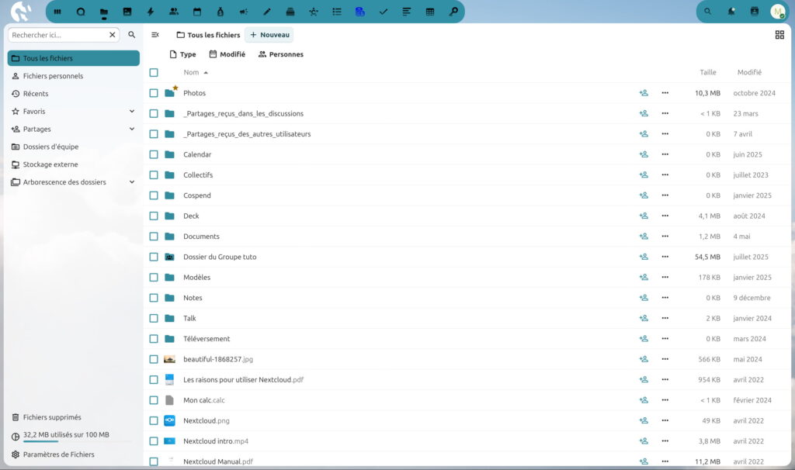Viewport: 795px width, 470px height.
Task: Clear the sidebar search field with X
Action: 112,35
